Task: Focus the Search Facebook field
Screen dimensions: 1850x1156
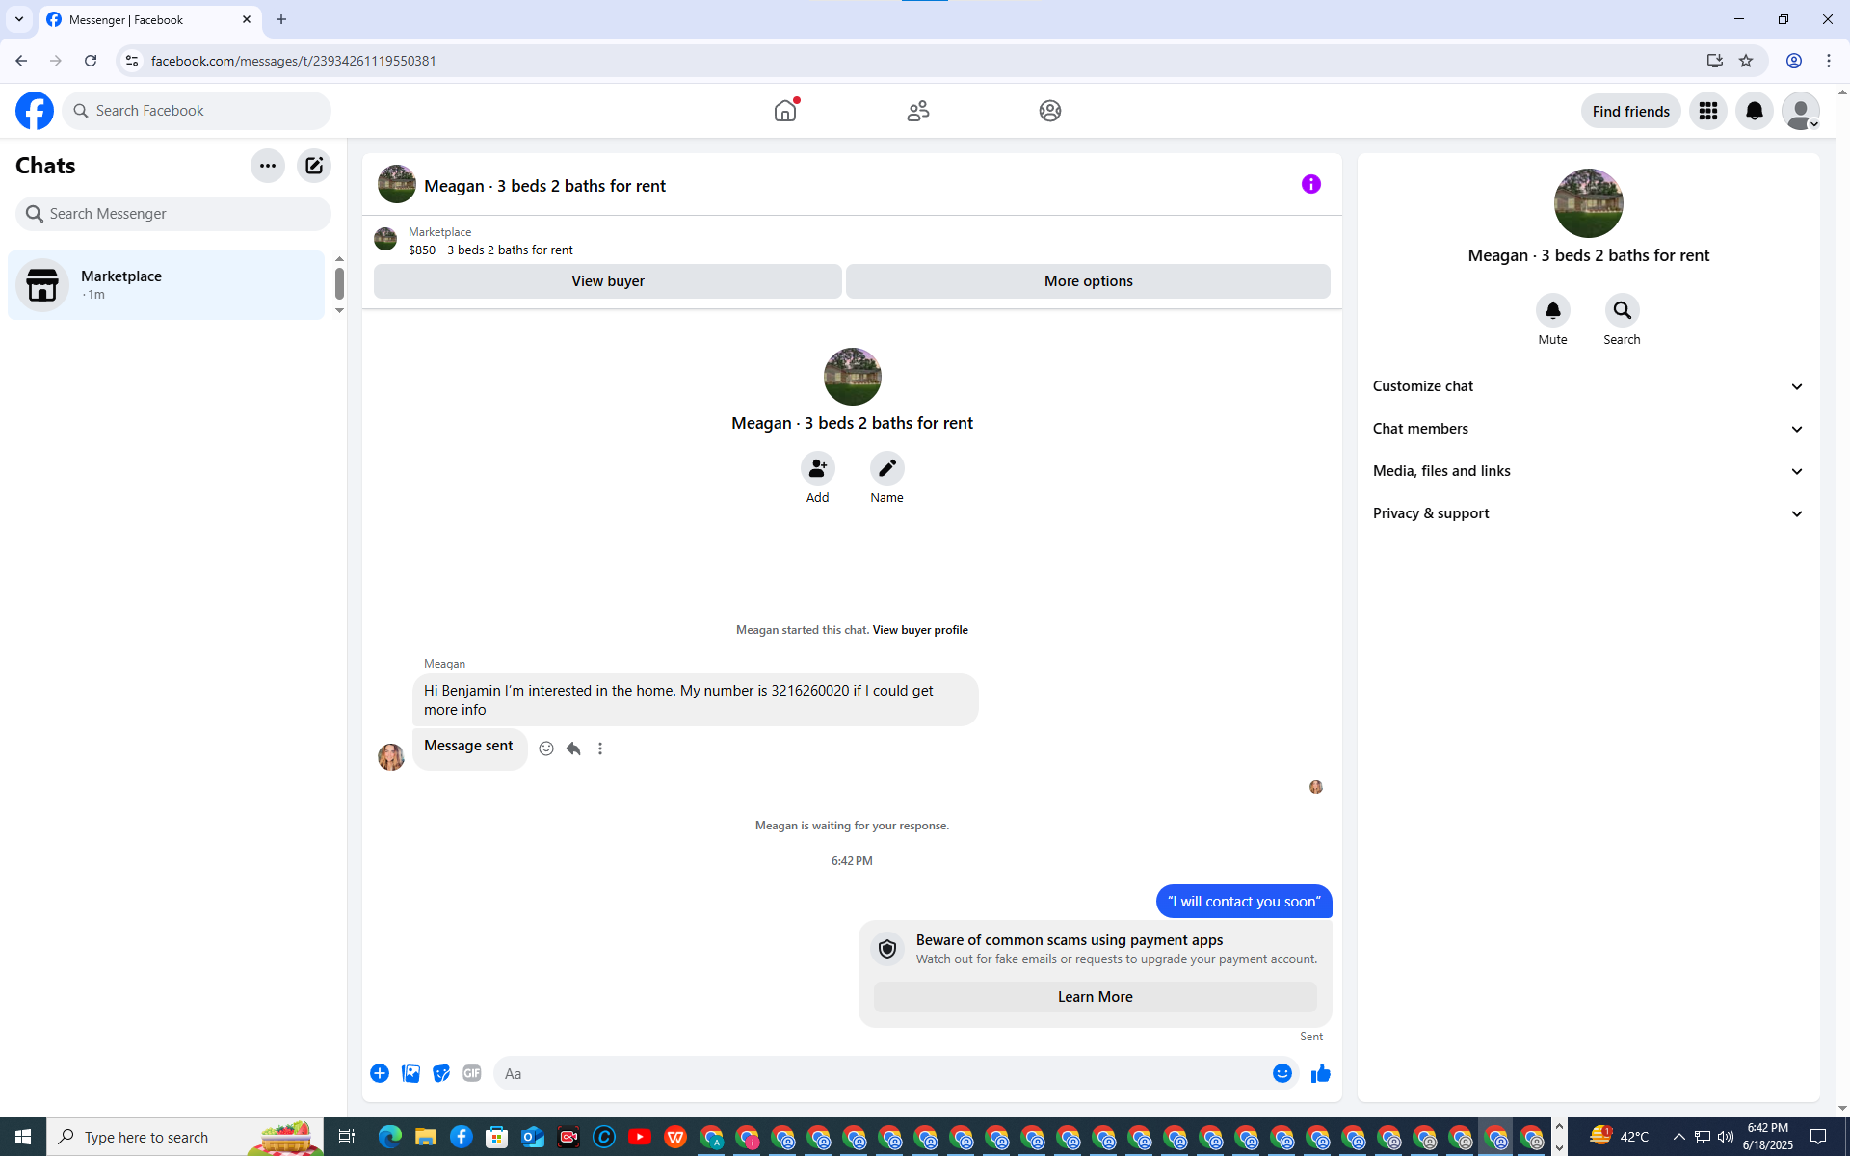Action: pos(197,111)
